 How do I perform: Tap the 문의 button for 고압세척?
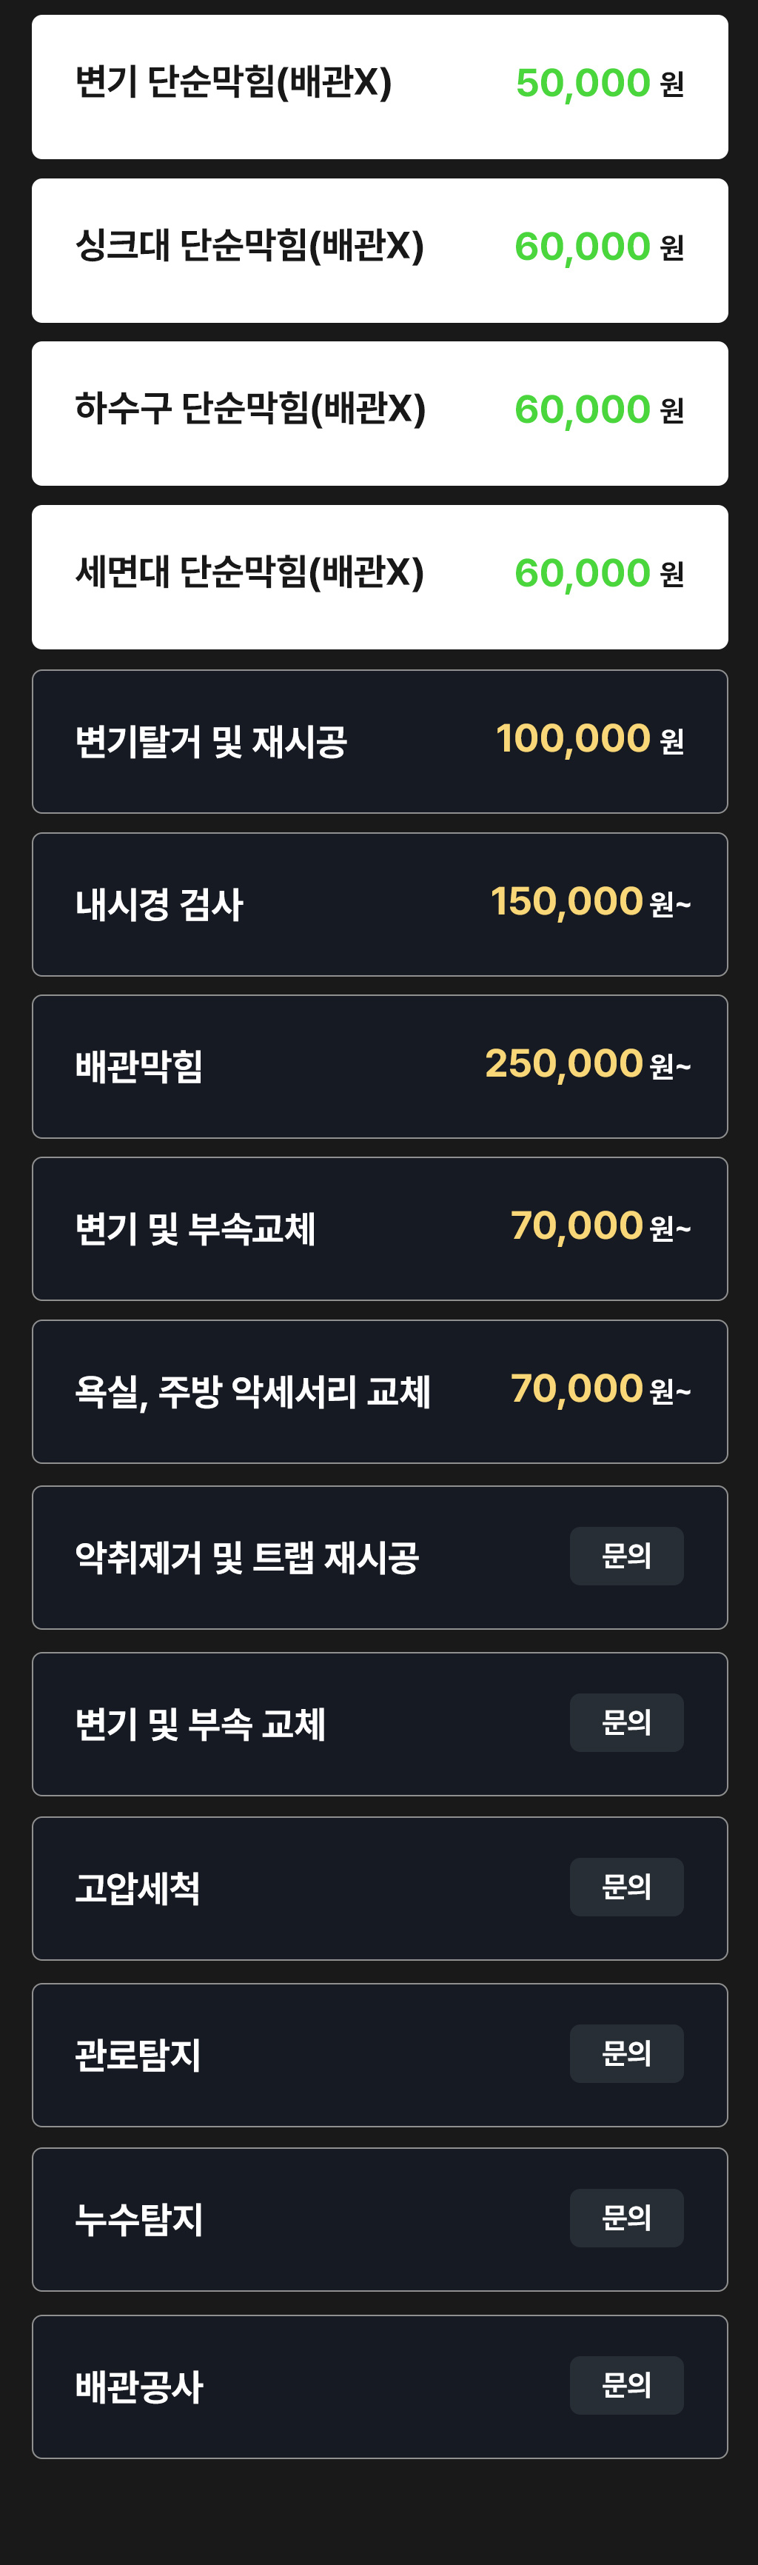[625, 1887]
